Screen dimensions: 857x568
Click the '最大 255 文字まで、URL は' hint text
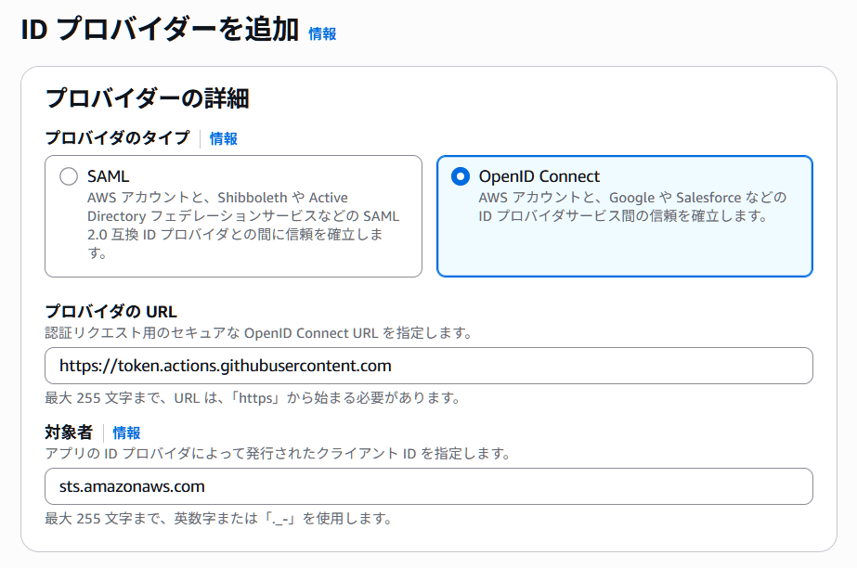coord(253,398)
